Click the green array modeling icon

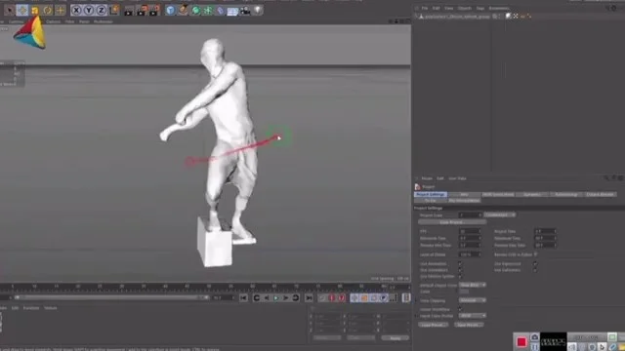tap(208, 10)
